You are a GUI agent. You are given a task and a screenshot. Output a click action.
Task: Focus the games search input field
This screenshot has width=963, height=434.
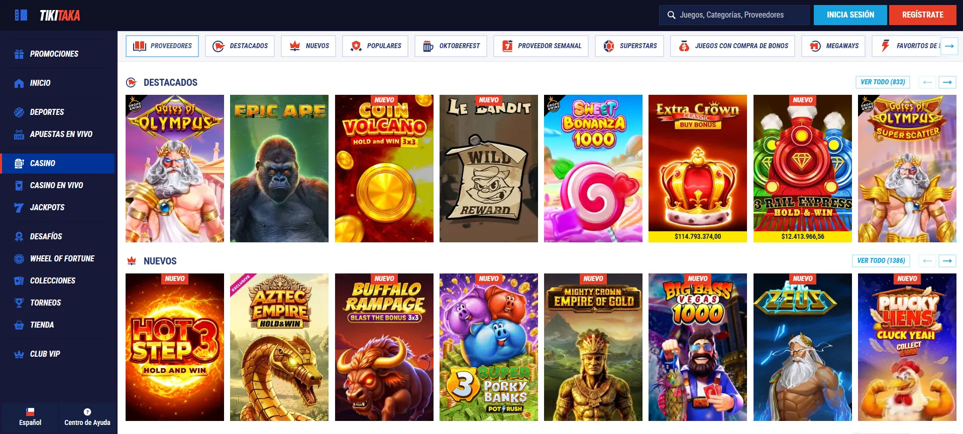pyautogui.click(x=734, y=15)
